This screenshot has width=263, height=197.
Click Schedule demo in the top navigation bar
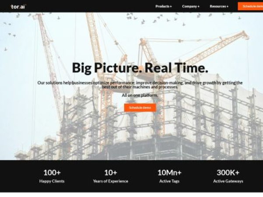pos(250,7)
